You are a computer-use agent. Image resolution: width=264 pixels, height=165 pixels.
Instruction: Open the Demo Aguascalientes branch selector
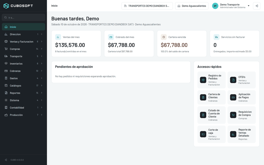(192, 6)
